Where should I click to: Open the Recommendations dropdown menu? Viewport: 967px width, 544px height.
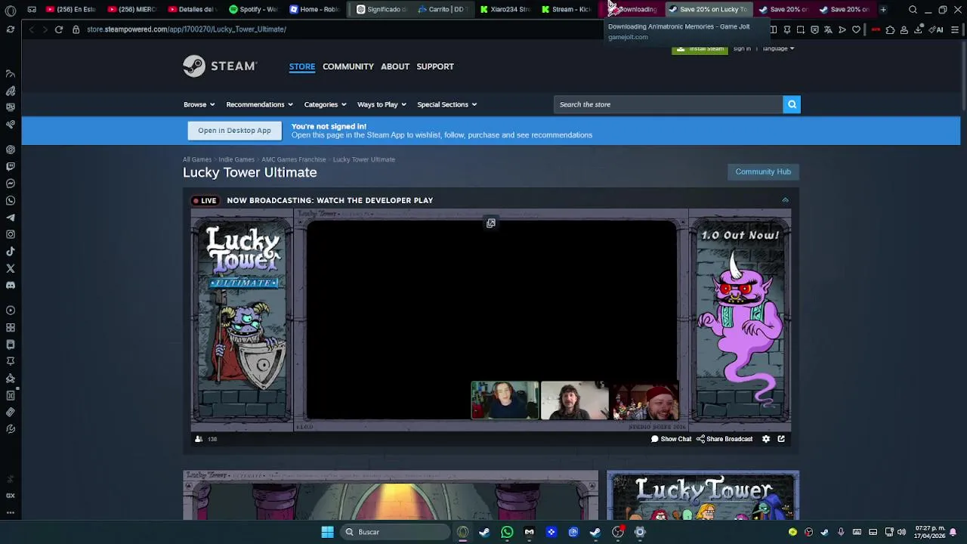pos(260,104)
